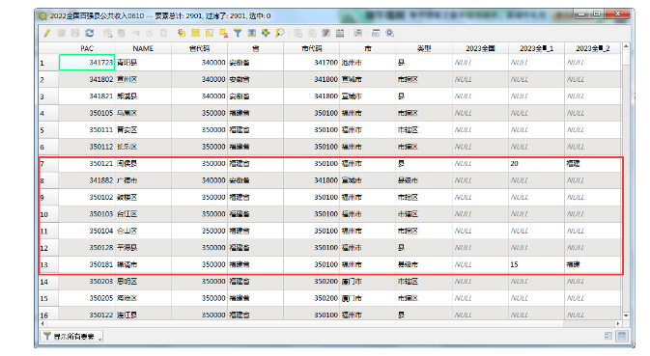Deselect all features icon
The image size is (650, 356).
click(x=224, y=33)
